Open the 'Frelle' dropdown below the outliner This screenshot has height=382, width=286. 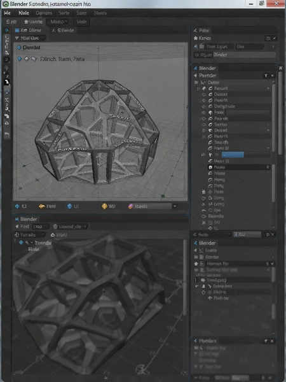[212, 234]
